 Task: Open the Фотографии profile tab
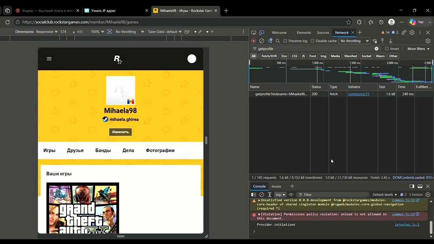tap(160, 150)
